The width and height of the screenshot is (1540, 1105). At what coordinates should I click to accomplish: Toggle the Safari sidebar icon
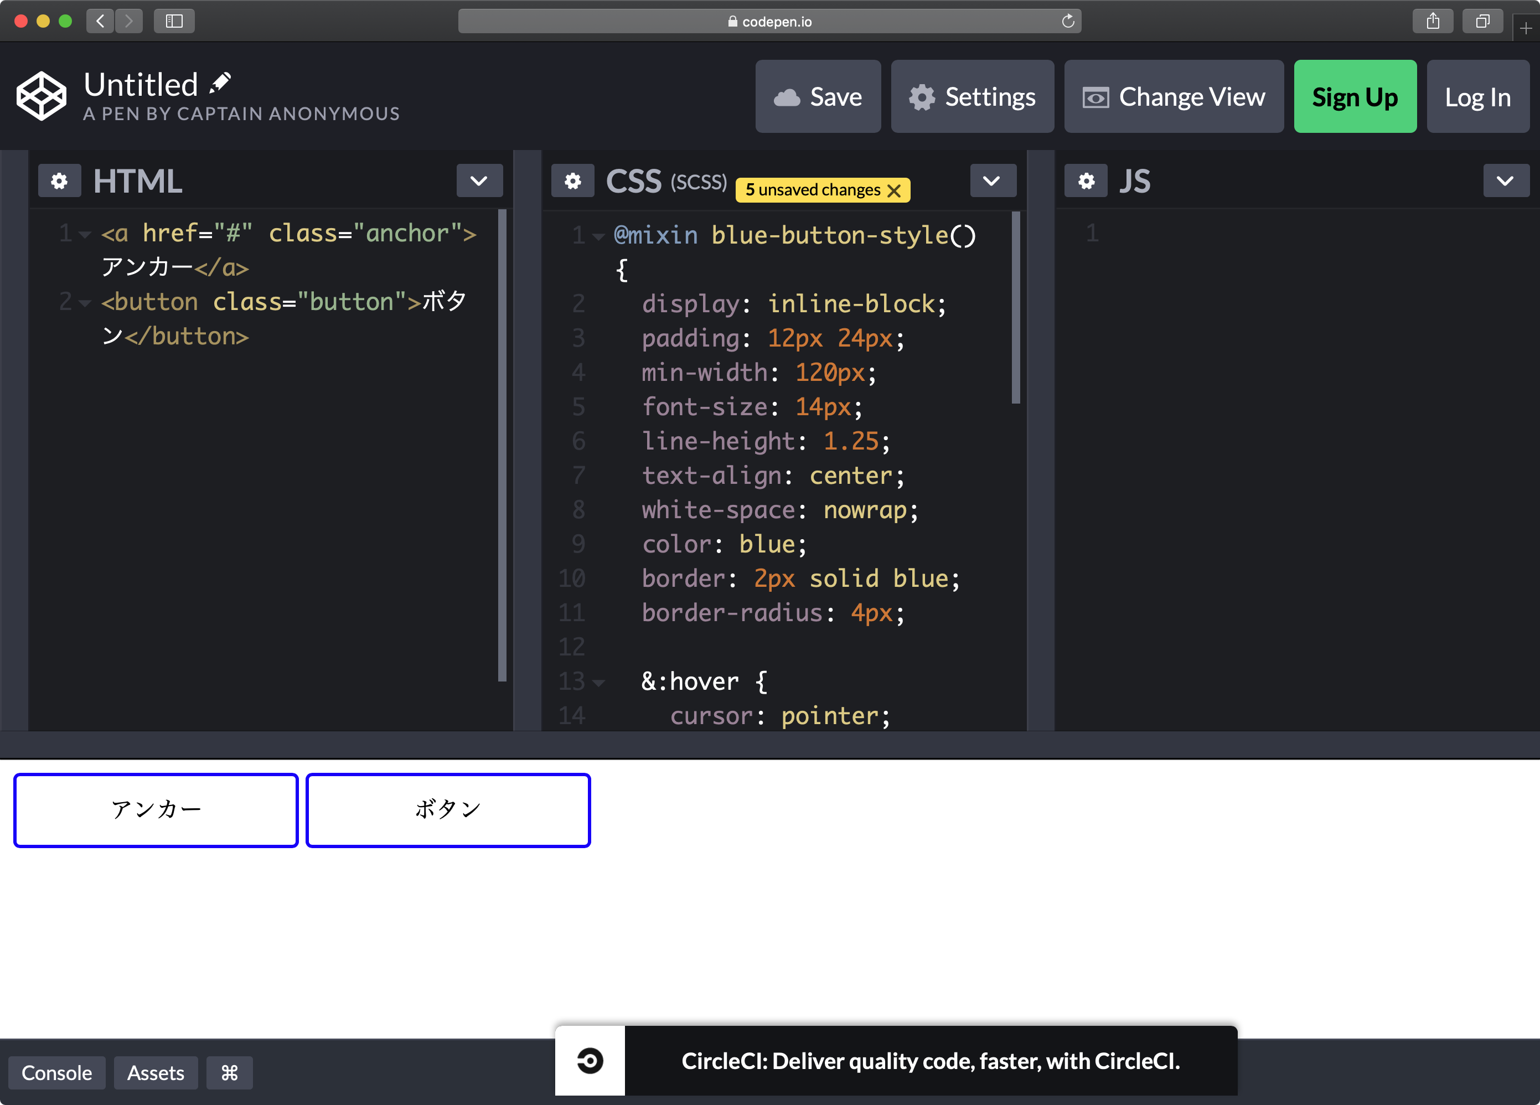click(x=174, y=20)
